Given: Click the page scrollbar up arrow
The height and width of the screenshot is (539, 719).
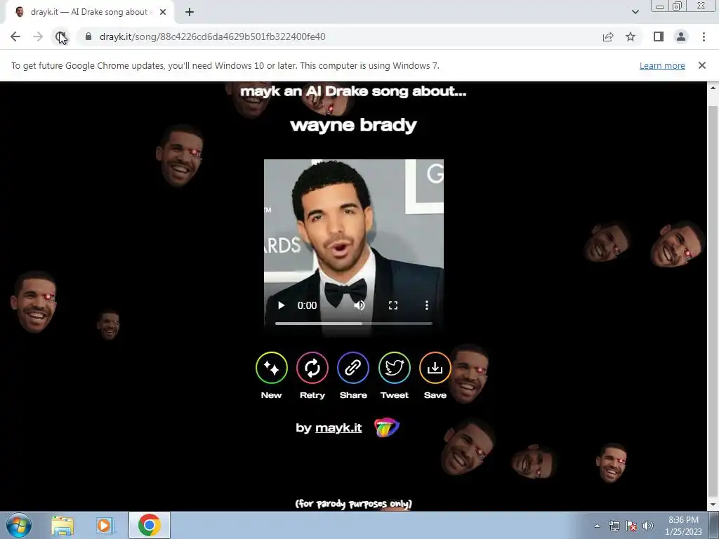Looking at the screenshot, I should pos(713,87).
